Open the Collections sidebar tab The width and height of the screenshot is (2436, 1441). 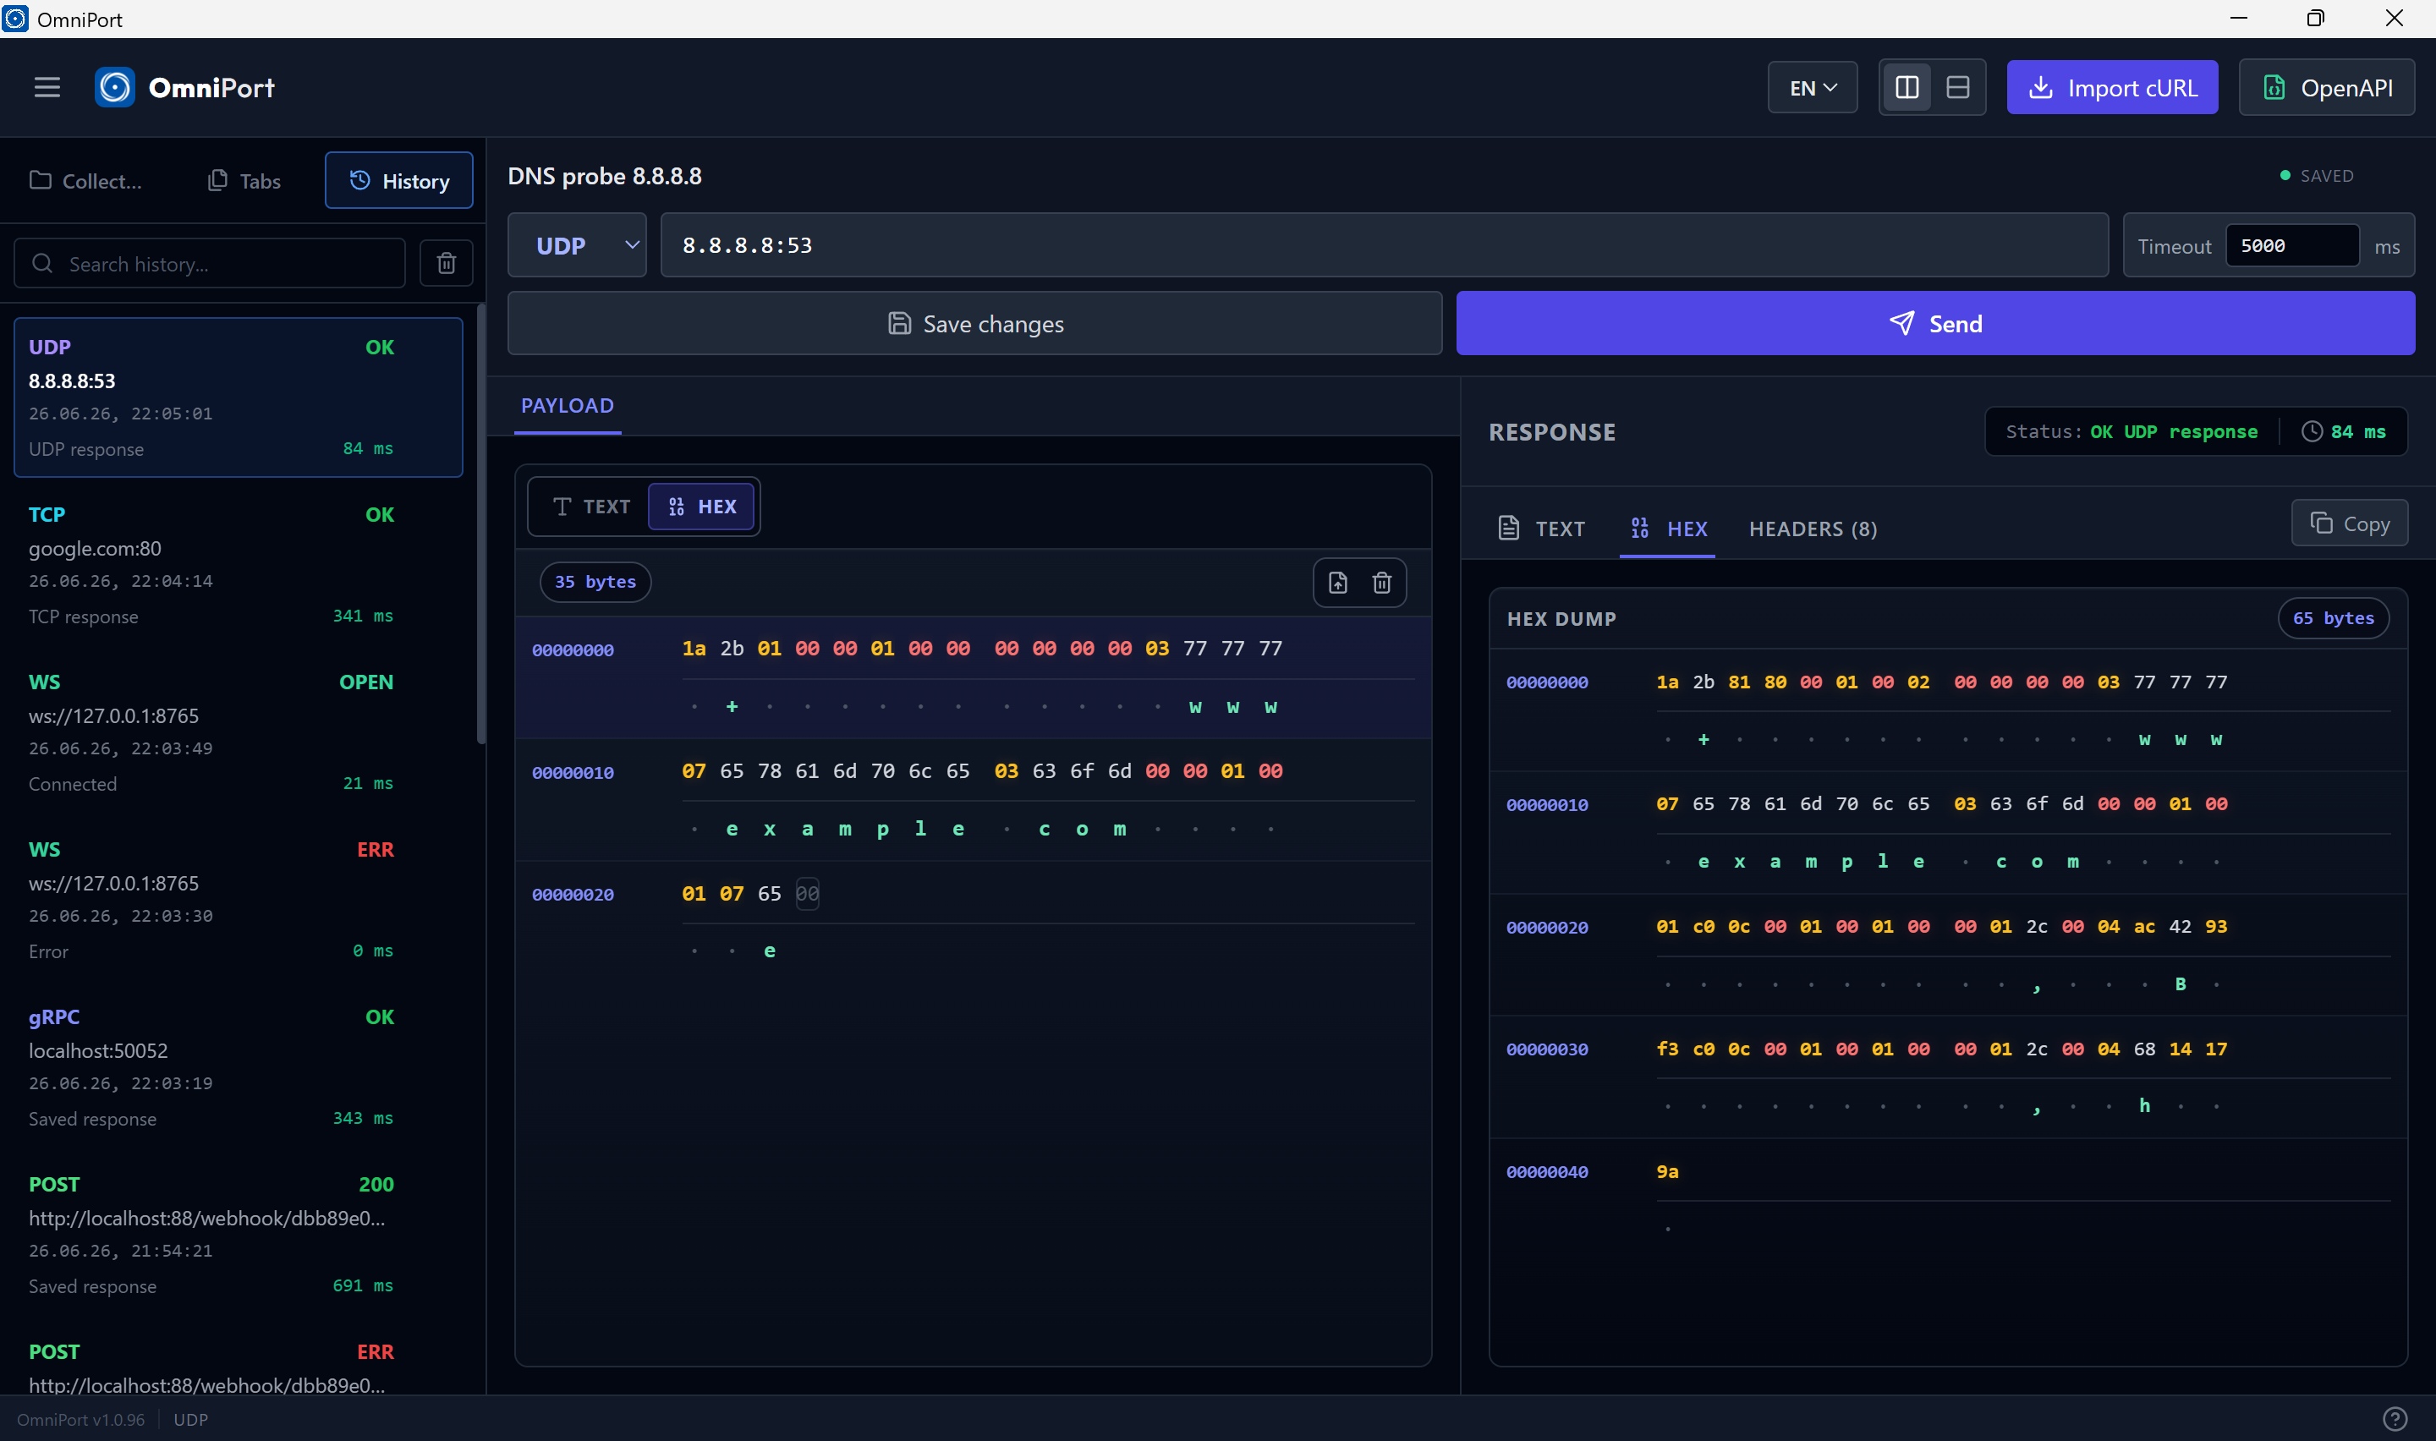[x=87, y=181]
